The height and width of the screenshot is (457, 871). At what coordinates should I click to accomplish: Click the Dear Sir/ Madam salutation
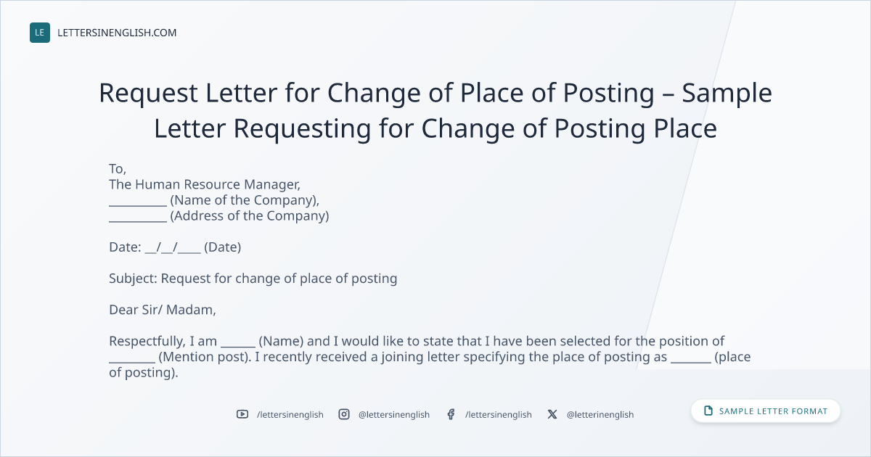click(x=163, y=310)
